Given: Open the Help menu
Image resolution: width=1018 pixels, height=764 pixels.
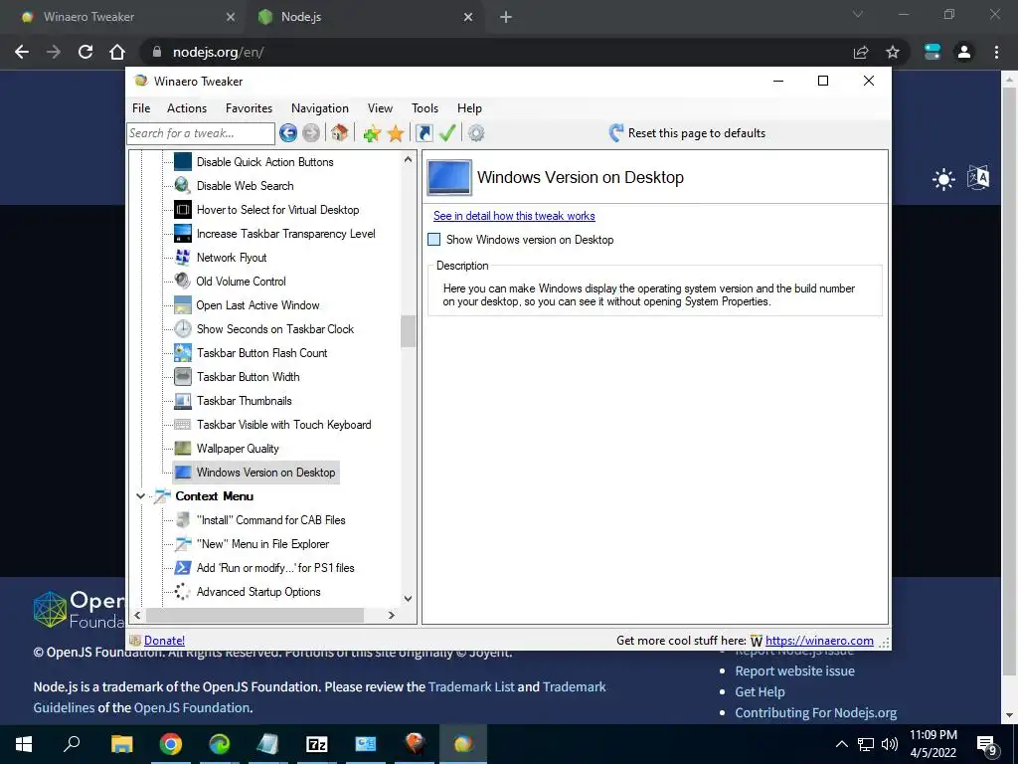Looking at the screenshot, I should click(x=469, y=108).
